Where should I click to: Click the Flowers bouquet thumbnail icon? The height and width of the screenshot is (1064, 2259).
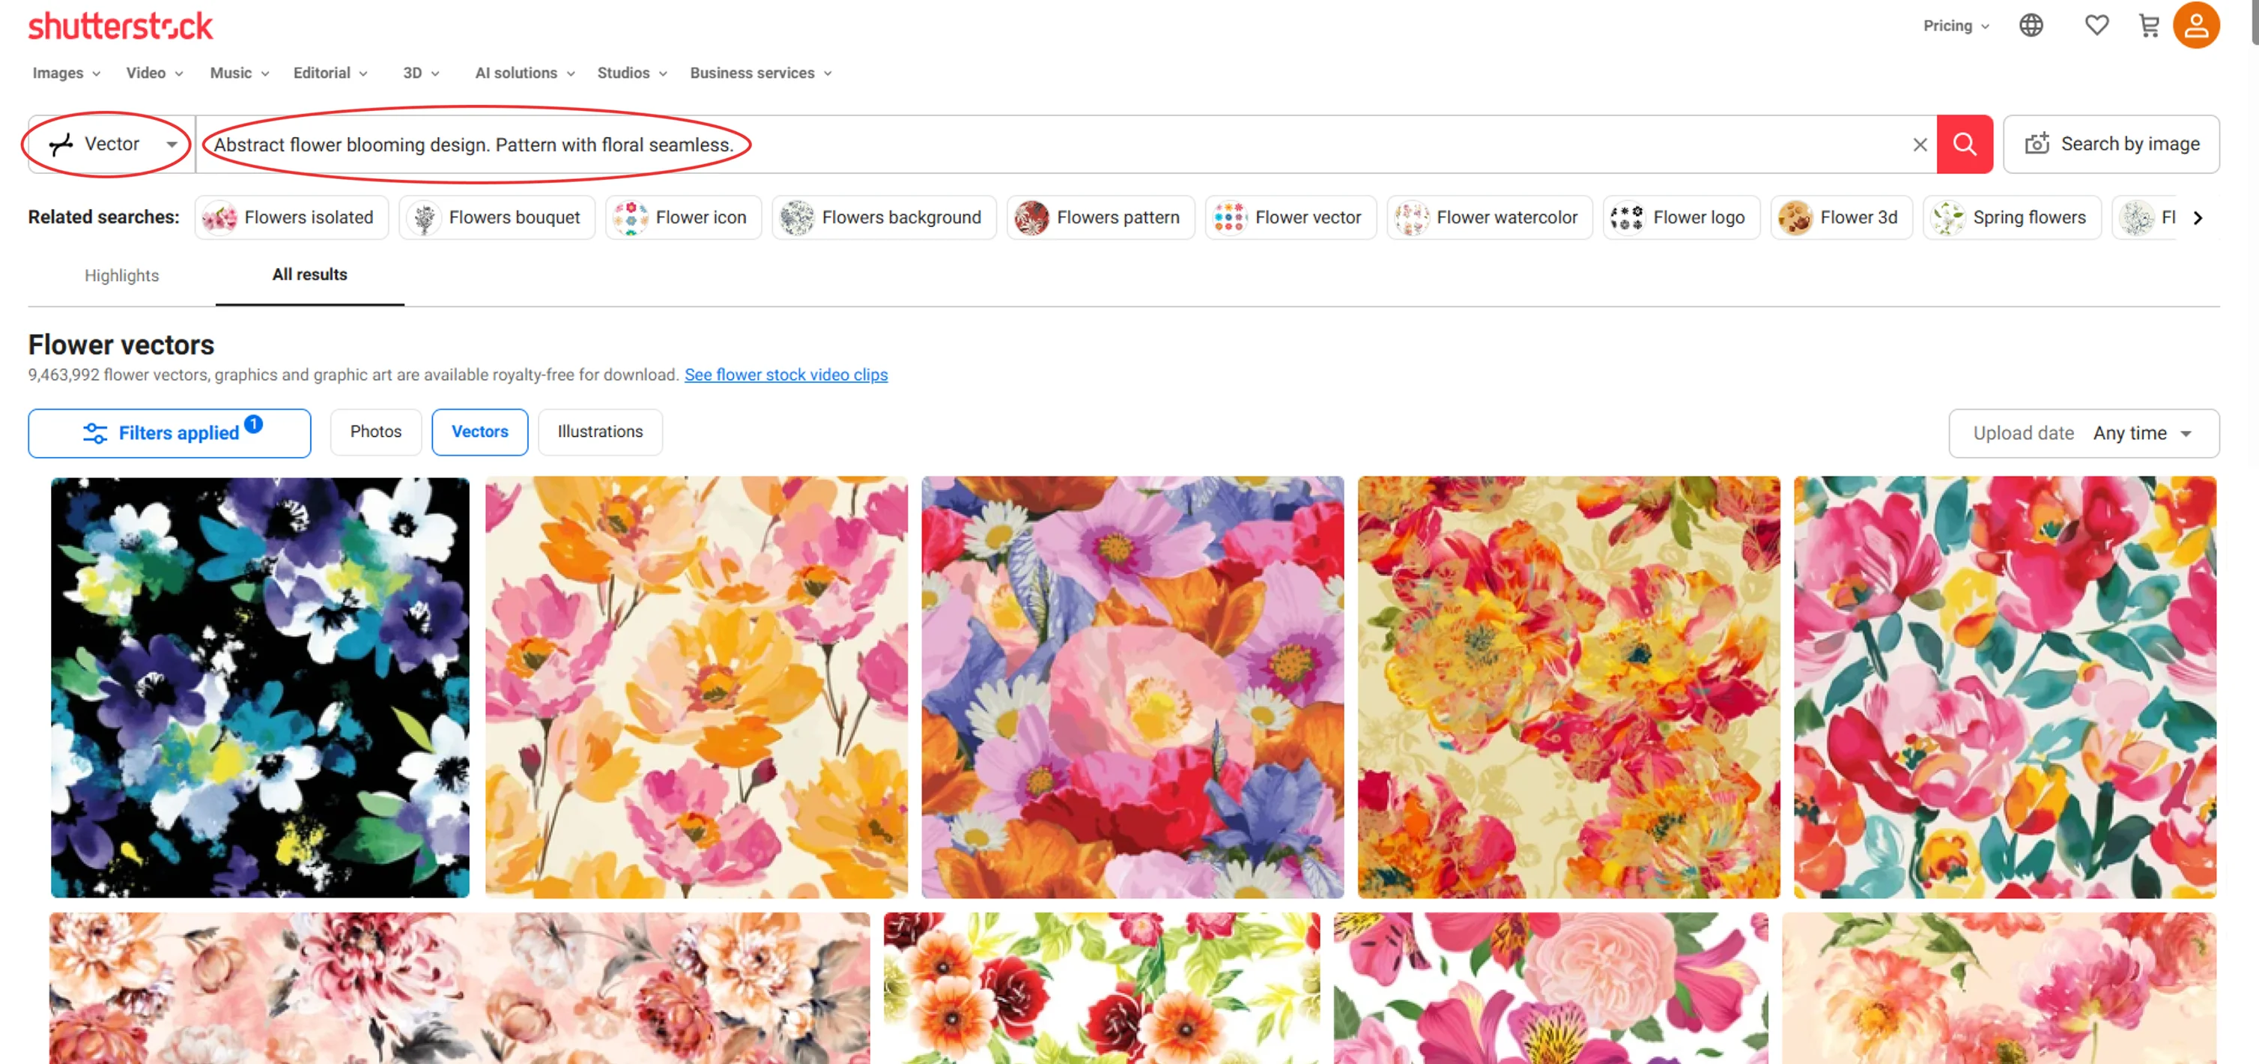425,217
